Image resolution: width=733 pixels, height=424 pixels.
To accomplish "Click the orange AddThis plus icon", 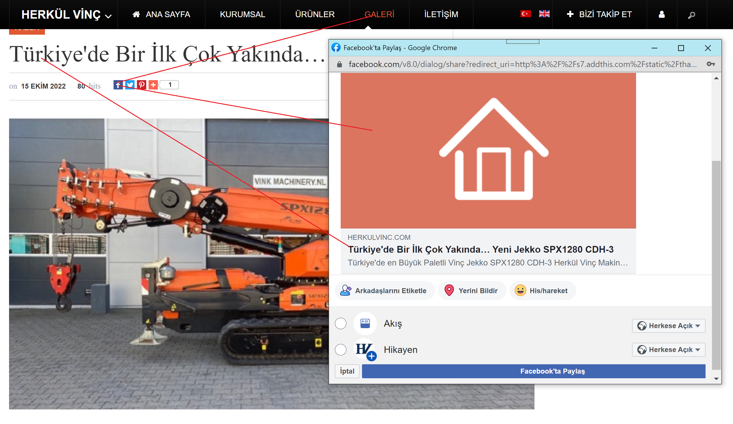I will 153,85.
